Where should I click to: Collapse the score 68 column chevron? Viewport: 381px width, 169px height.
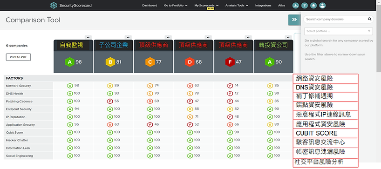[208, 37]
